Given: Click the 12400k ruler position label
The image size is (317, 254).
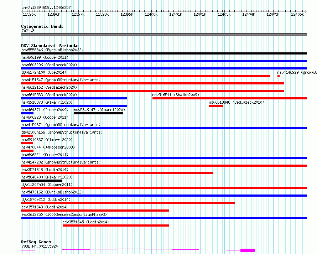Looking at the screenshot, I should click(151, 14).
